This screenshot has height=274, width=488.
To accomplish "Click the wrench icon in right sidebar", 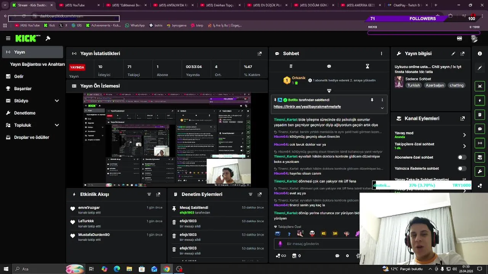I will (480, 172).
